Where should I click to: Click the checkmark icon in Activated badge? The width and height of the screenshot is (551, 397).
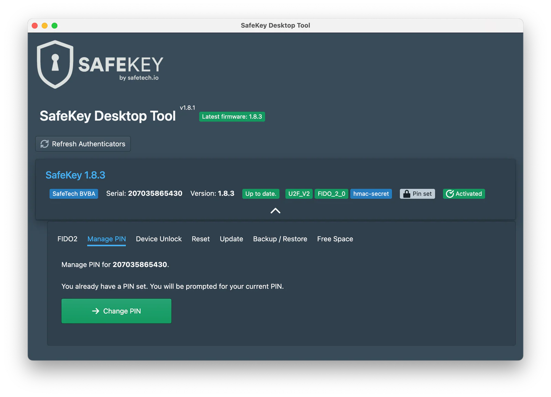tap(450, 194)
